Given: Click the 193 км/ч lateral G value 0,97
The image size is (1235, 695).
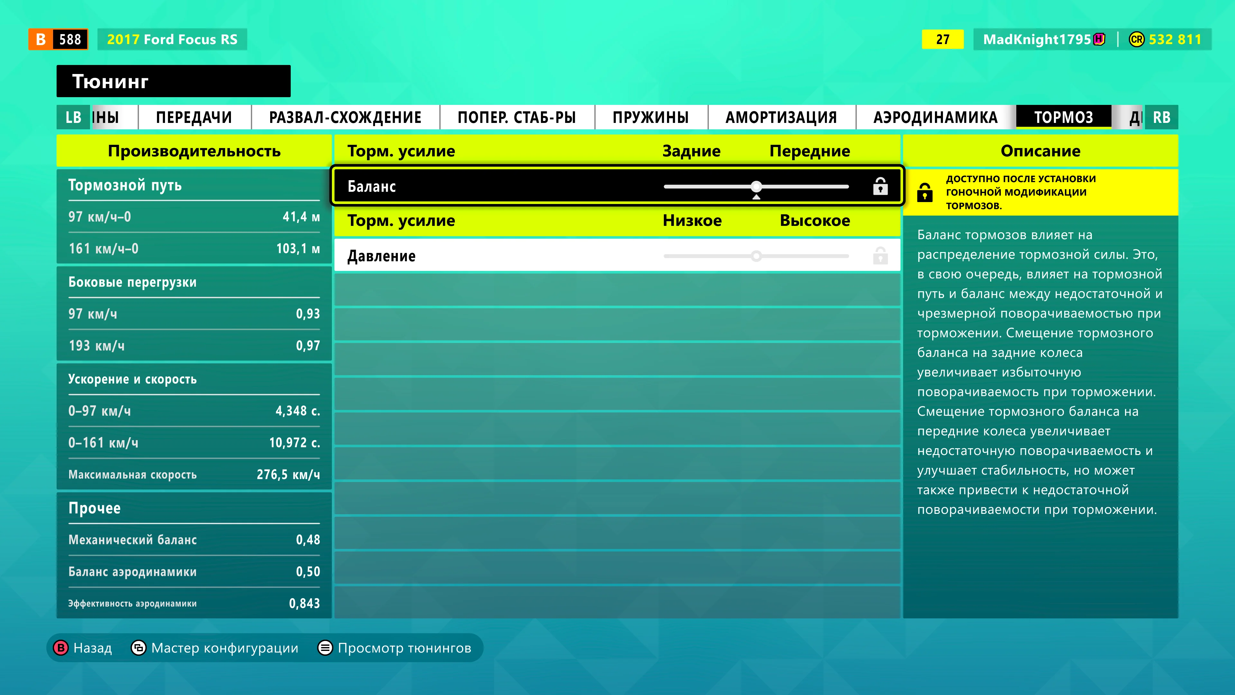Looking at the screenshot, I should [x=308, y=345].
